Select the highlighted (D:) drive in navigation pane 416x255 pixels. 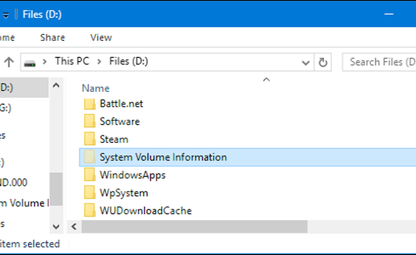pos(24,87)
